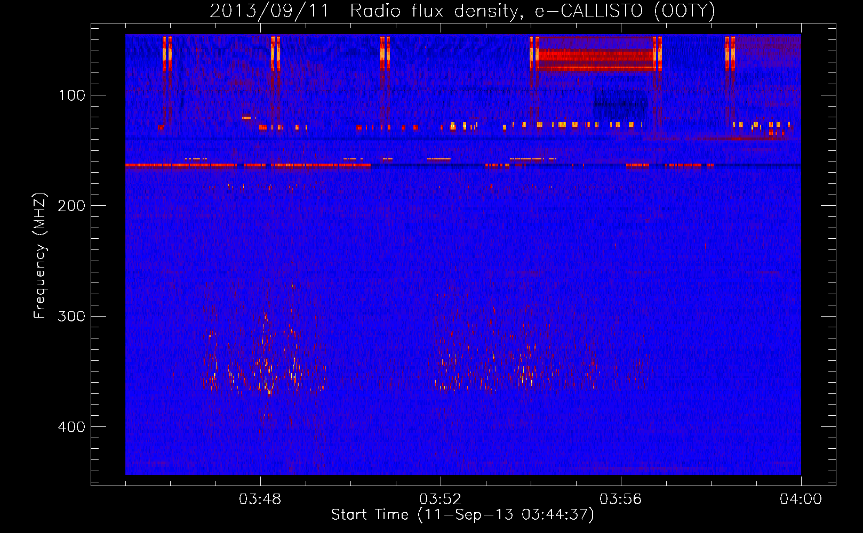Click the 03:52 time tick label
This screenshot has height=533, width=863.
click(441, 499)
